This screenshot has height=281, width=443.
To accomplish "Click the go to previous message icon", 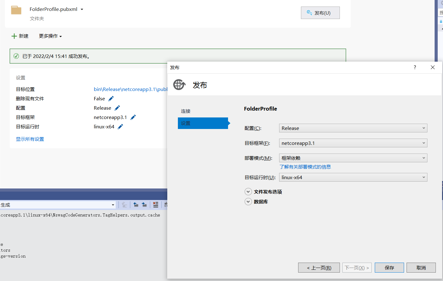I will coord(136,205).
